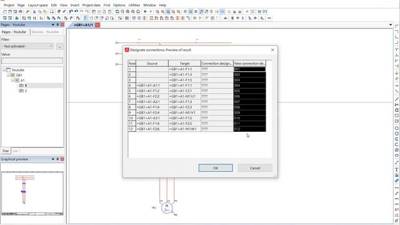Click the Source column header
Image resolution: width=400 pixels, height=225 pixels.
coord(152,63)
